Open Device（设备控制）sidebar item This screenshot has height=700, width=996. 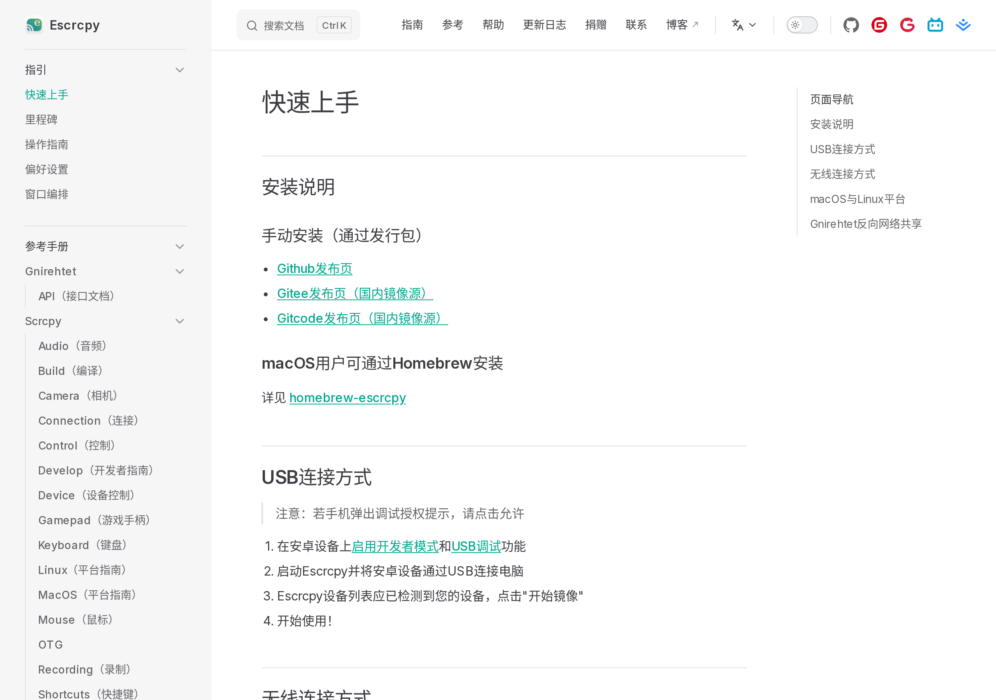point(86,495)
